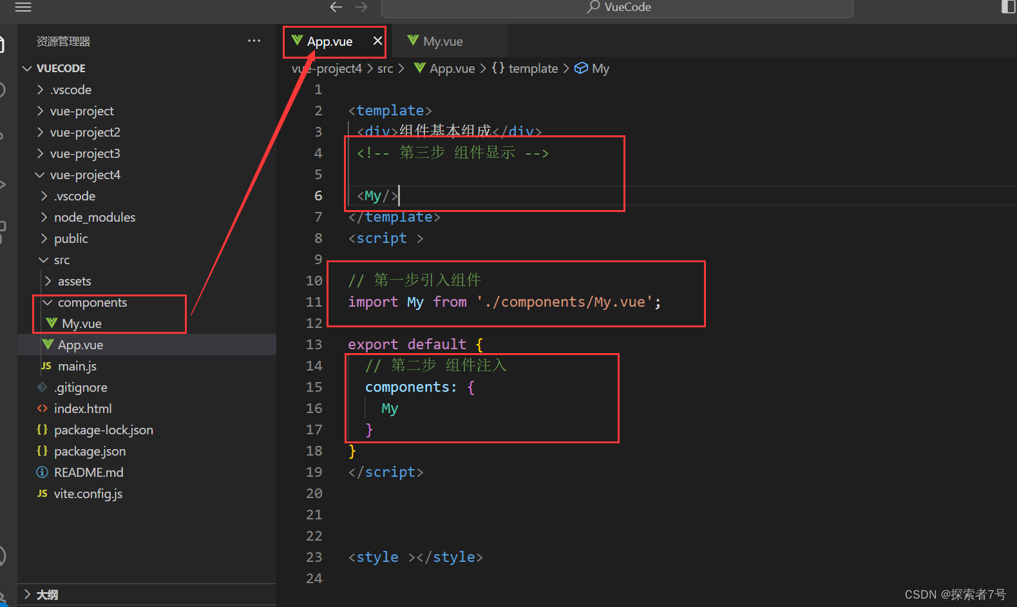The height and width of the screenshot is (607, 1017).
Task: Click the components: property in the script
Action: (411, 387)
